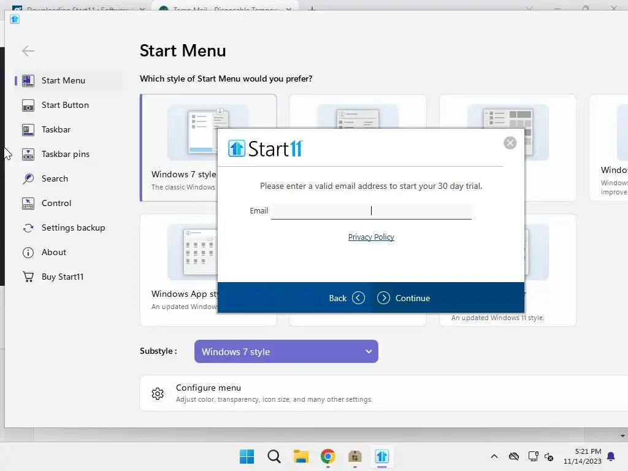Open Configure menu settings
The image size is (628, 471).
[384, 393]
